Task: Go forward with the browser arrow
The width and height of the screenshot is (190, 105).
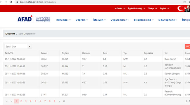Action: pos(6,2)
